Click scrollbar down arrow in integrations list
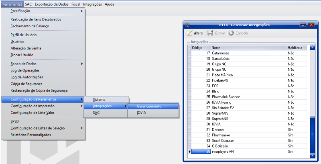Viewport: 321px width, 164px height. 312,154
